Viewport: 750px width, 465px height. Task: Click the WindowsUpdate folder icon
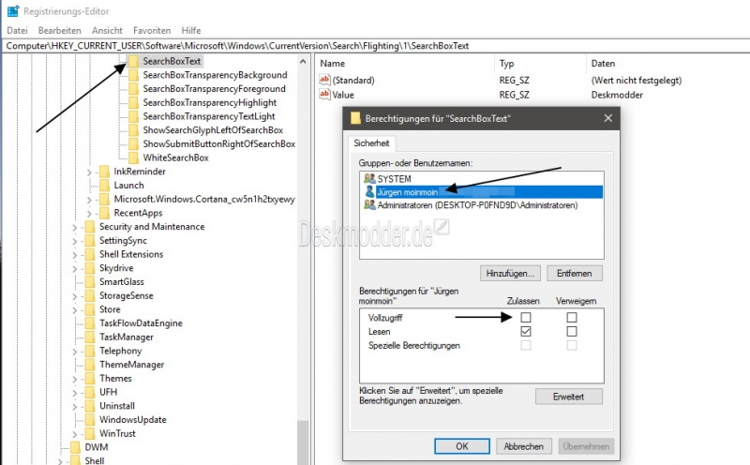point(90,419)
